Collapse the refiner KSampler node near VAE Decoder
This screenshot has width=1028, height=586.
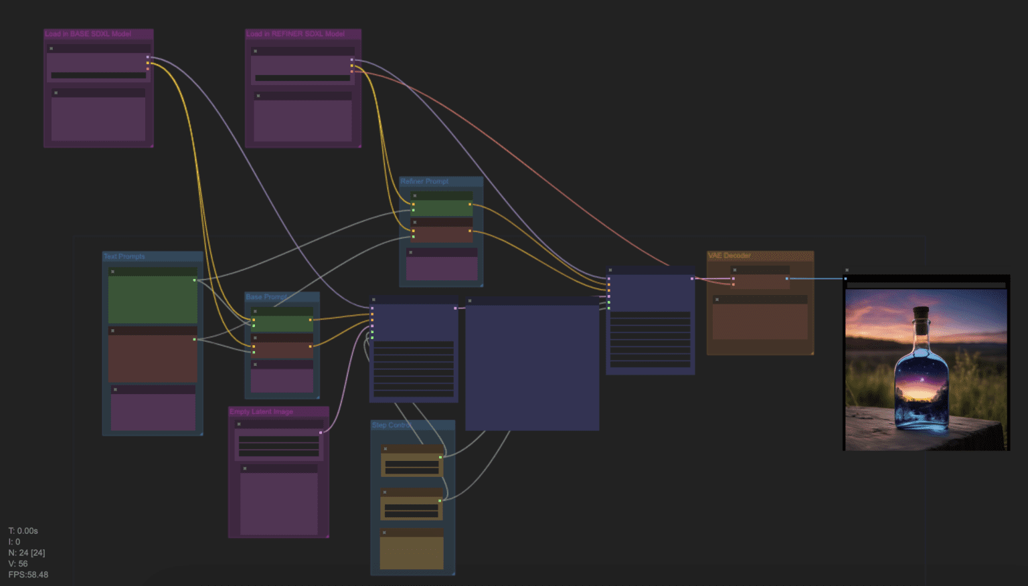[610, 270]
